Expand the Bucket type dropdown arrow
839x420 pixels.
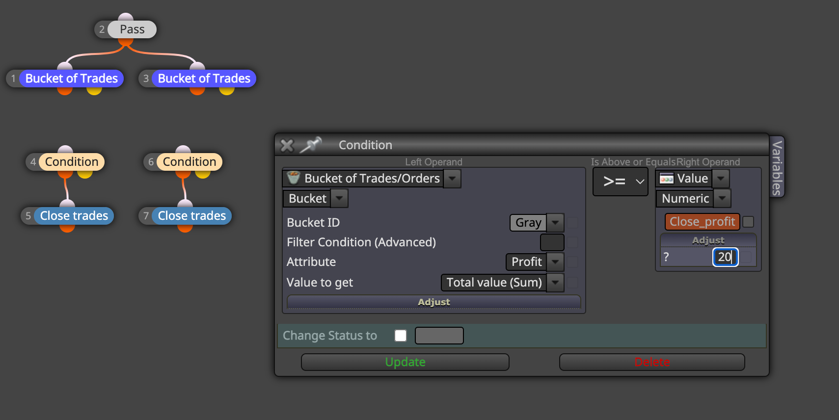pos(340,199)
